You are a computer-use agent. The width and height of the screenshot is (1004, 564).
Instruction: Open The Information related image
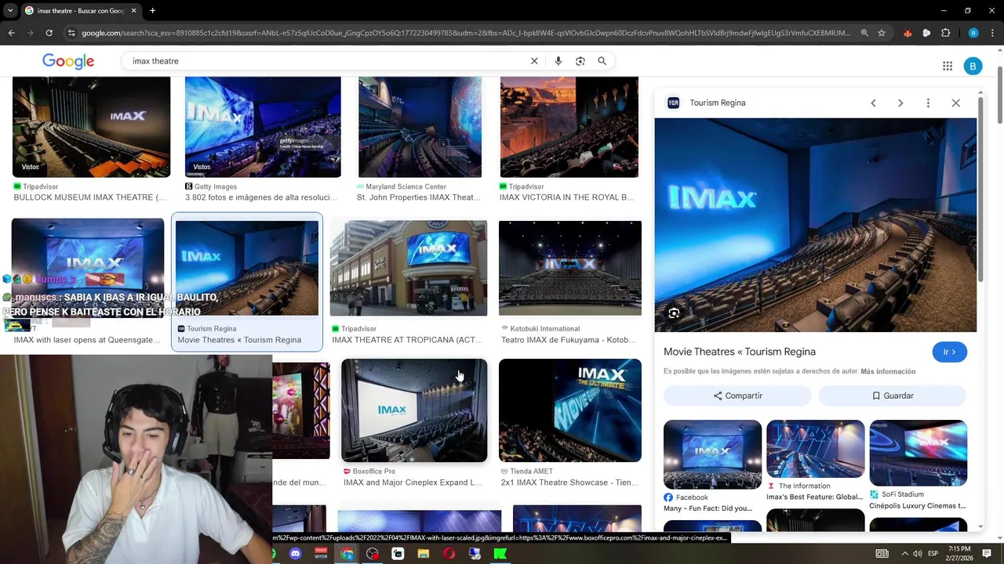(x=816, y=449)
